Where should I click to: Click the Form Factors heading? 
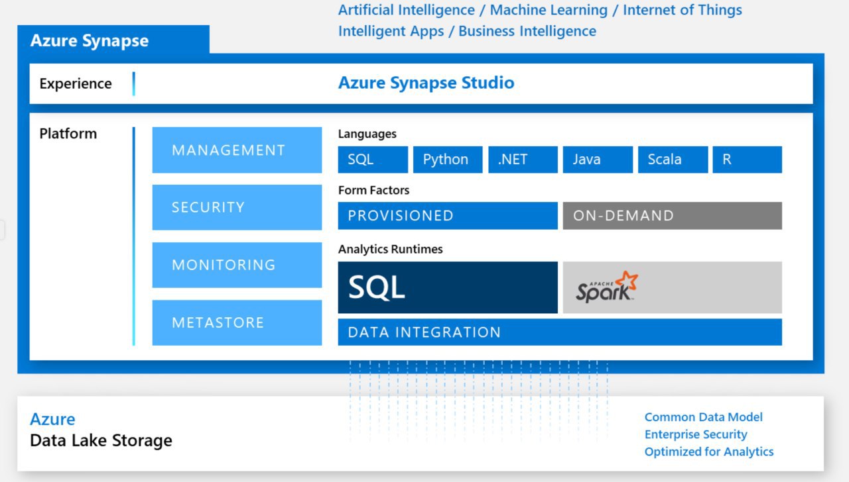coord(373,190)
